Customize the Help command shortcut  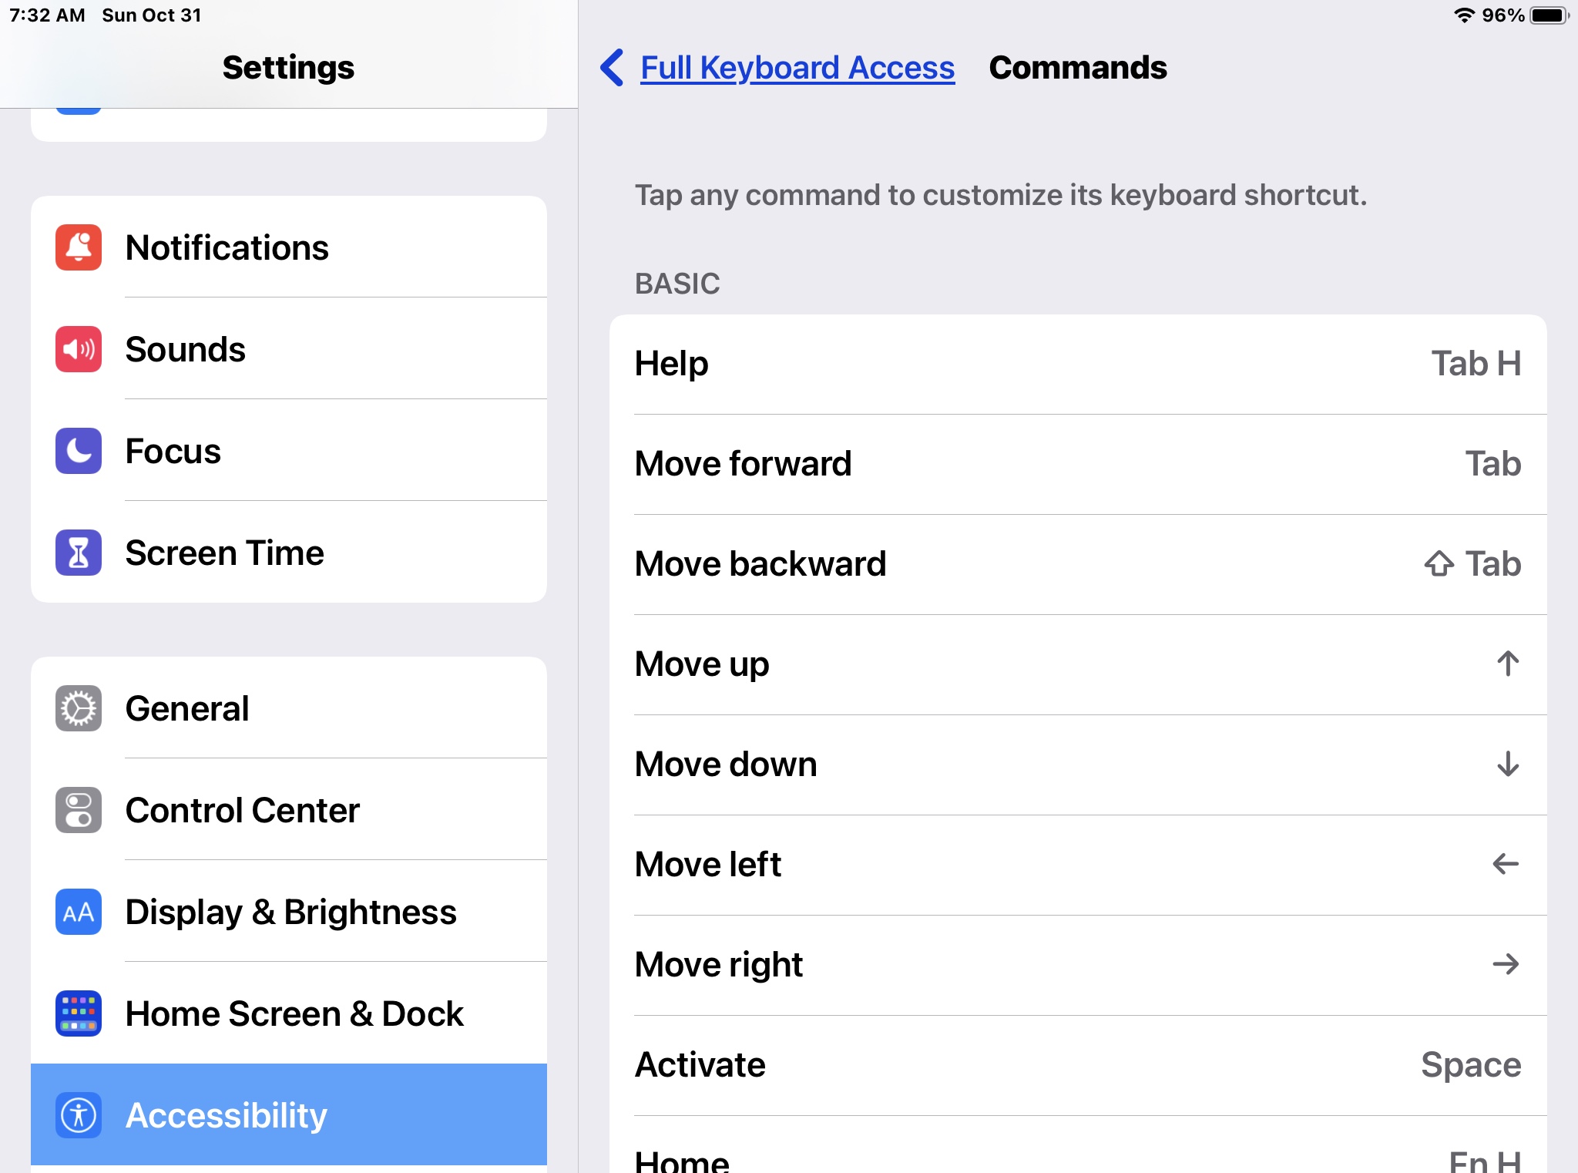(x=1079, y=363)
